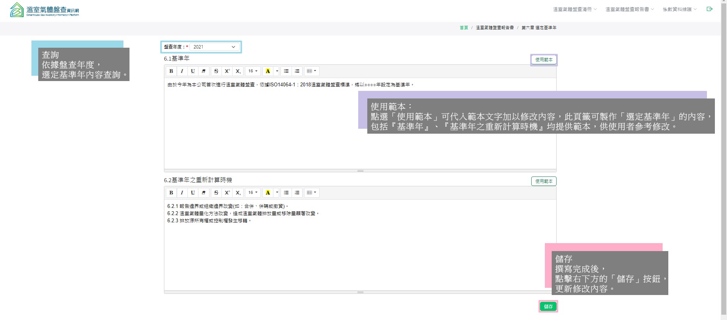Toggle underline in the 6.2 editor toolbar

193,193
